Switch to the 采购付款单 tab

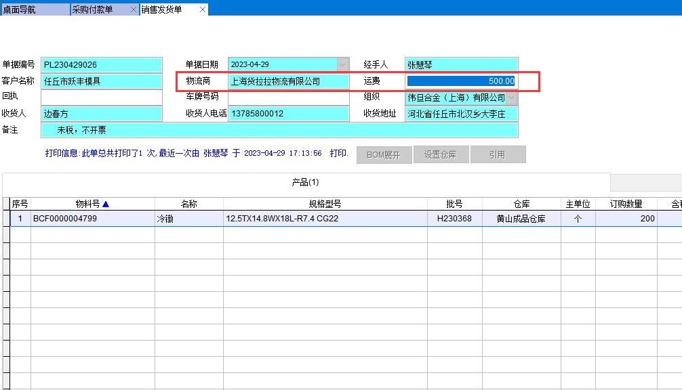point(98,9)
